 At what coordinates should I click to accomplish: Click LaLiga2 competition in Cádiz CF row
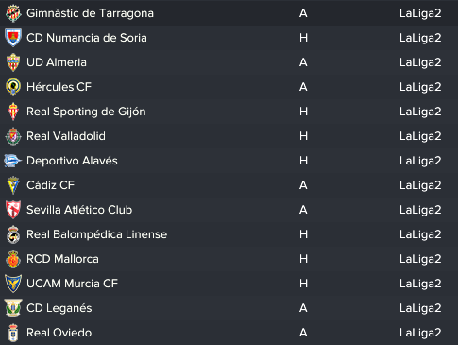pos(420,185)
